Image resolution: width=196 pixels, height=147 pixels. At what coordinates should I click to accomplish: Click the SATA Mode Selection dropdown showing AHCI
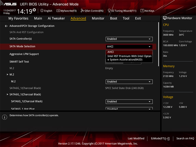(129, 47)
